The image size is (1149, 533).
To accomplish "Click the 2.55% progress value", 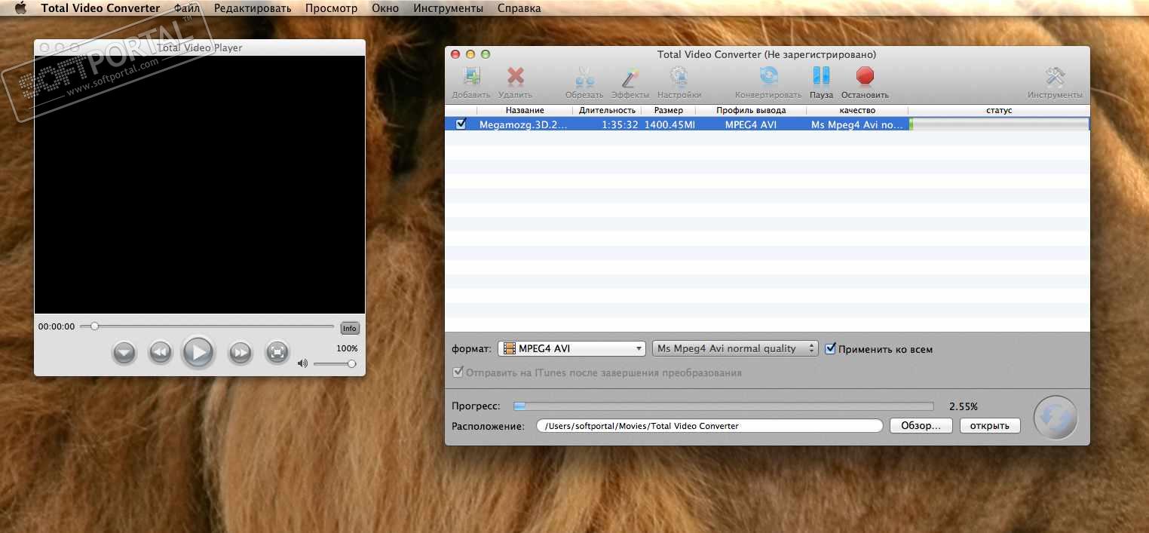I will tap(964, 406).
